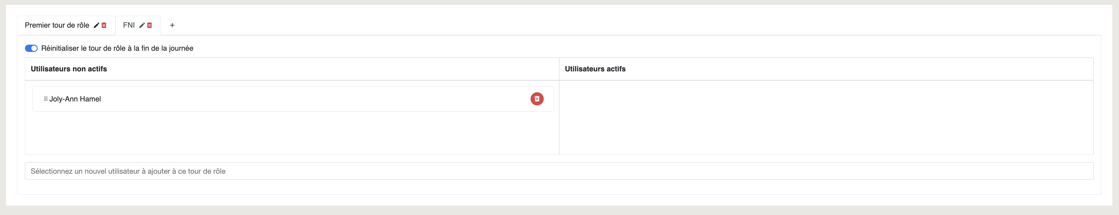The height and width of the screenshot is (215, 1119).
Task: Switch to the "Premier tour de rôle" tab
Action: [x=57, y=25]
